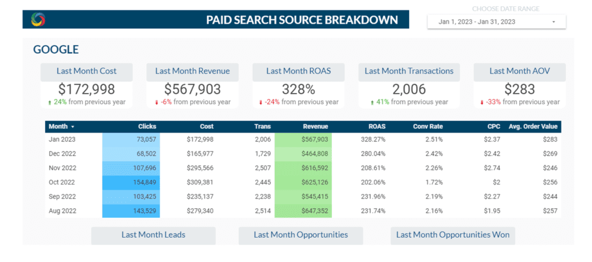
Task: Click the GOOGLE section heading
Action: [56, 50]
